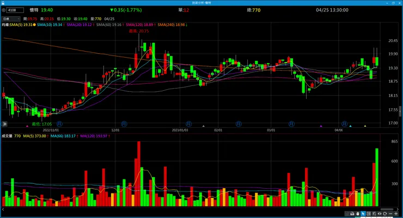Screen dimensions: 403x218
Task: Click the magenta triangle marker before 2022/11/01
Action: [27, 126]
